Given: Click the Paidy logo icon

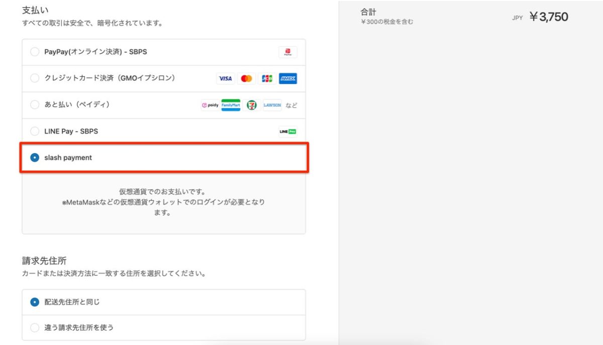Looking at the screenshot, I should pos(210,105).
